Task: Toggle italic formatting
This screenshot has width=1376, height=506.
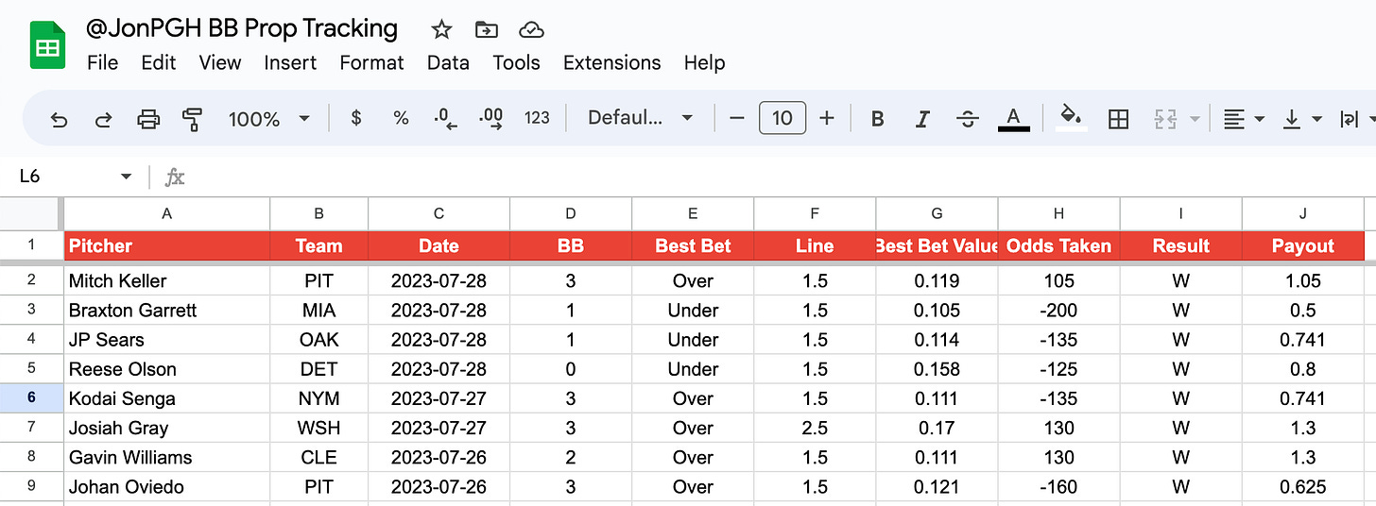Action: (x=922, y=119)
